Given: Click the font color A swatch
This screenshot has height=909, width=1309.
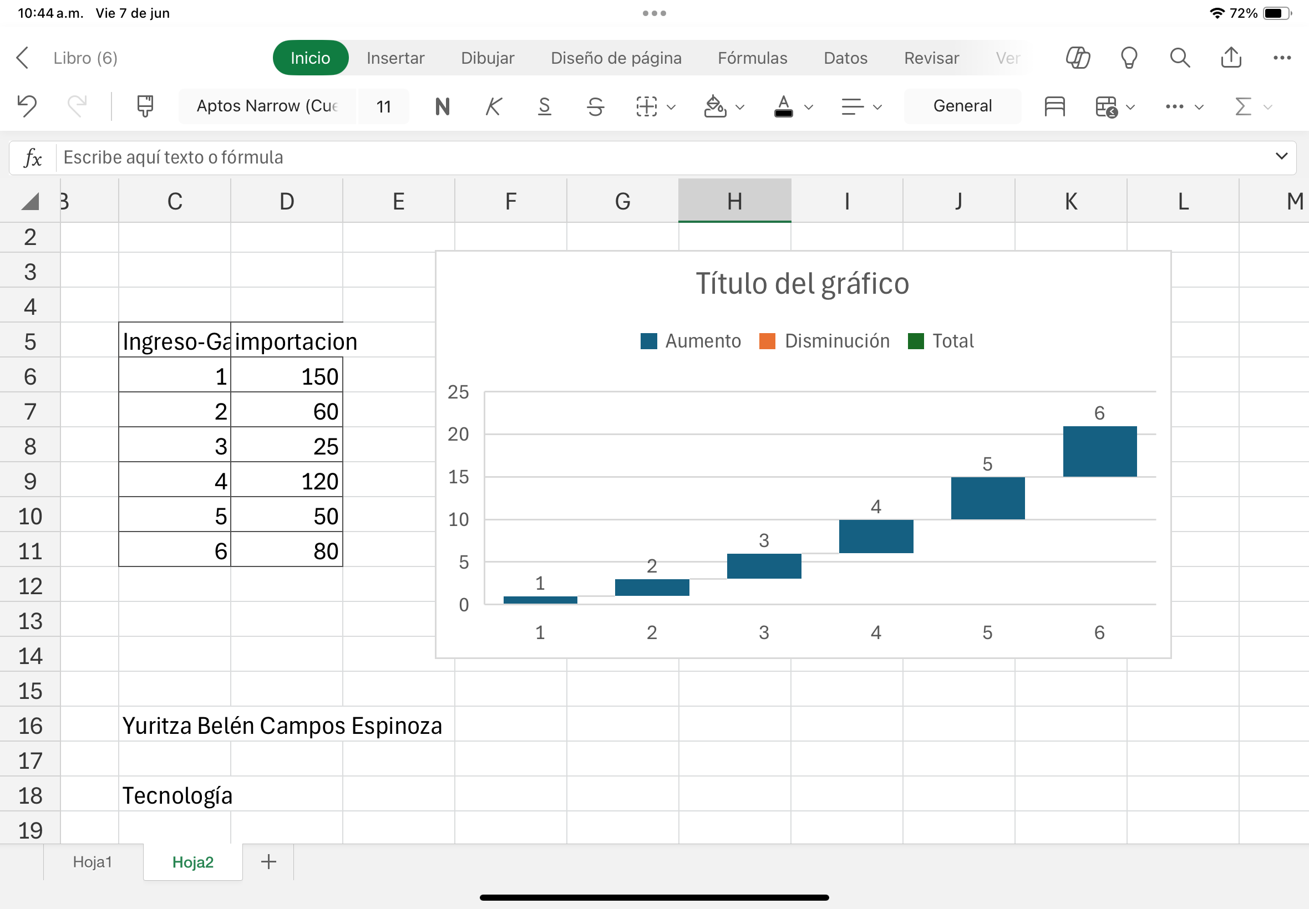Looking at the screenshot, I should [x=784, y=106].
